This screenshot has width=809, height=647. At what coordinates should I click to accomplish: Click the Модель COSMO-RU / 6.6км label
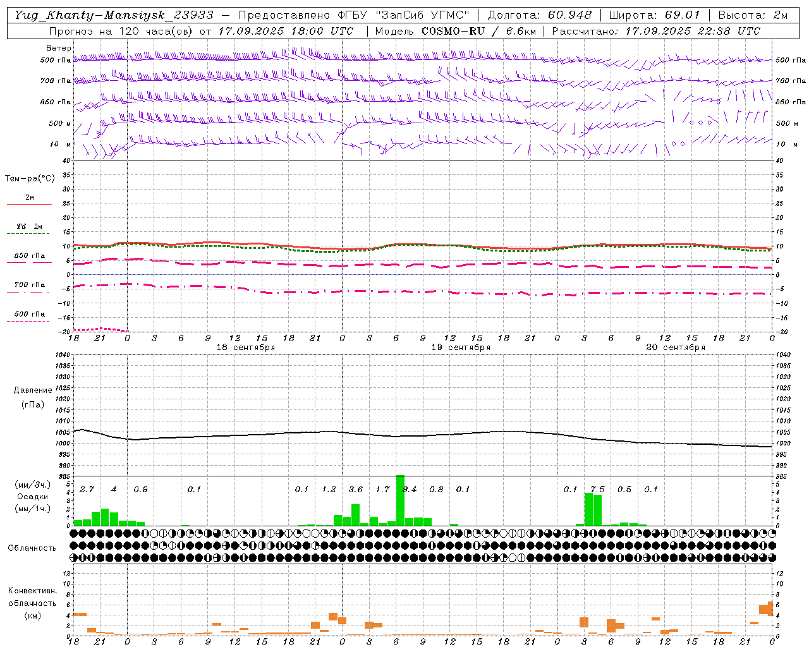(455, 31)
